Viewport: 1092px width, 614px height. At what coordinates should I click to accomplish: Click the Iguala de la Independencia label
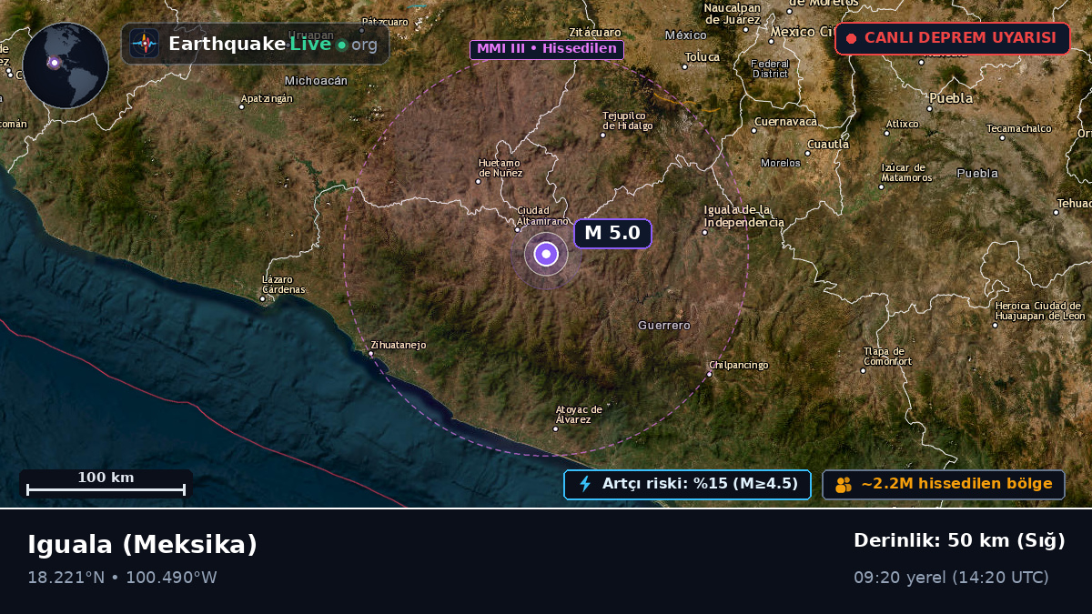pyautogui.click(x=743, y=216)
